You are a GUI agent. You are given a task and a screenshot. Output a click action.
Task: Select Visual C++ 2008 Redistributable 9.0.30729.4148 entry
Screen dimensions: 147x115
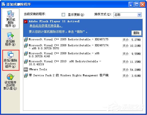pos(83,55)
